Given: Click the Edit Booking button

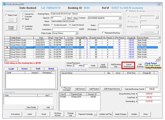Looking at the screenshot, I should [140, 65].
